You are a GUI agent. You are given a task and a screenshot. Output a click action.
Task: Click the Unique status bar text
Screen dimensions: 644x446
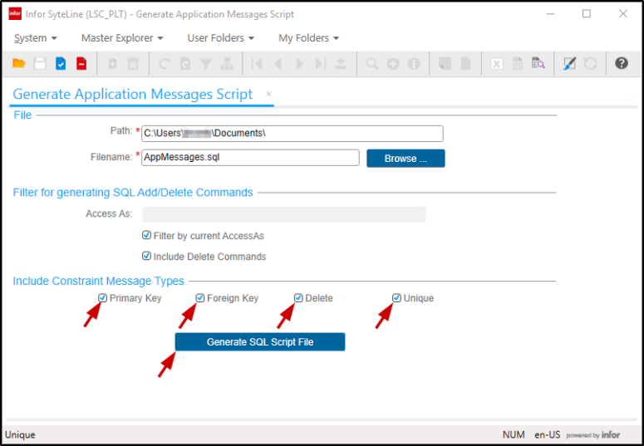pos(20,435)
